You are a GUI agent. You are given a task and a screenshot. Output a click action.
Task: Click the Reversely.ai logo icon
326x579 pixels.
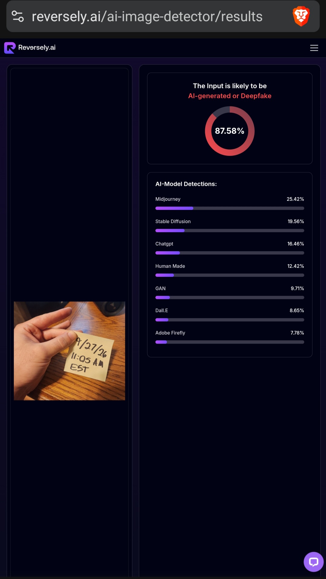[x=10, y=48]
